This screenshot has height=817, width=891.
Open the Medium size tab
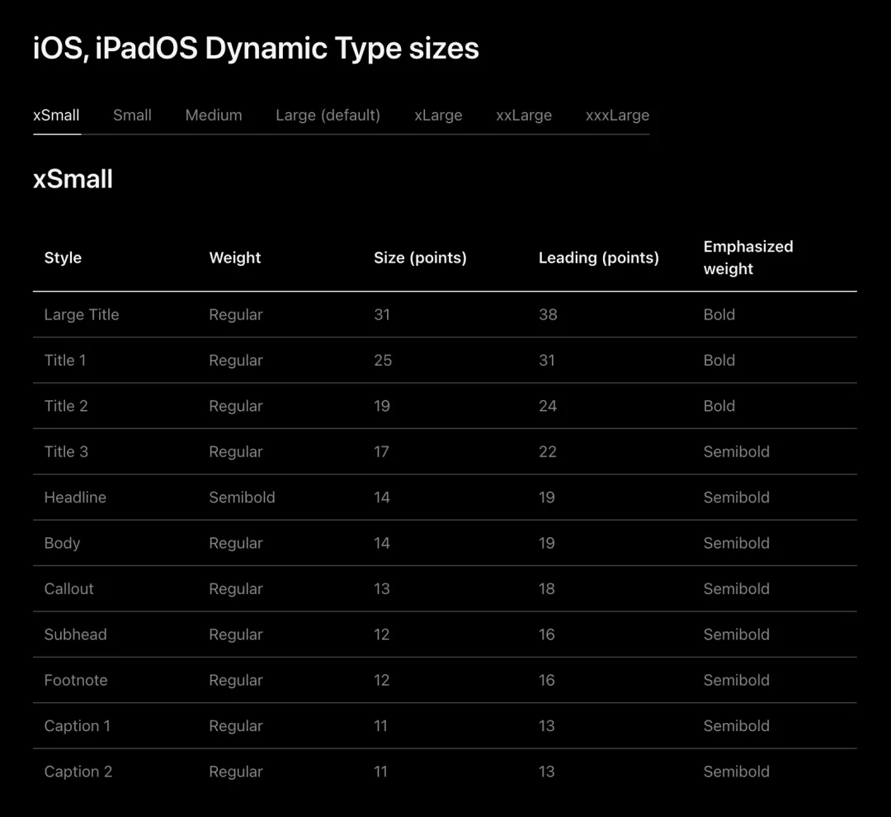pyautogui.click(x=214, y=116)
